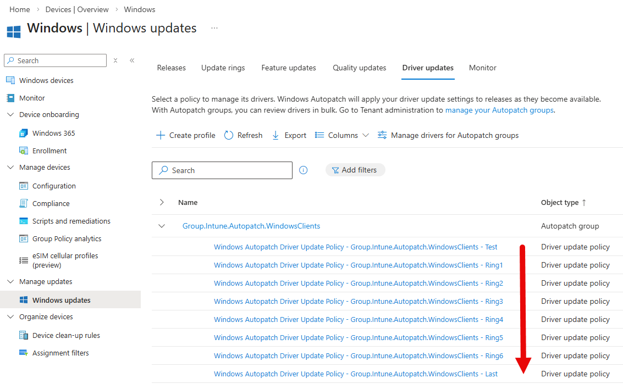Image resolution: width=623 pixels, height=389 pixels.
Task: Go to Devices | Overview breadcrumb
Action: click(x=76, y=9)
